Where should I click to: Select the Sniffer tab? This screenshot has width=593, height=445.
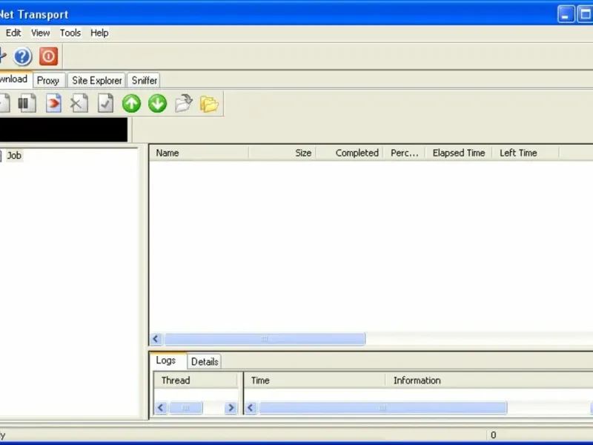tap(145, 80)
